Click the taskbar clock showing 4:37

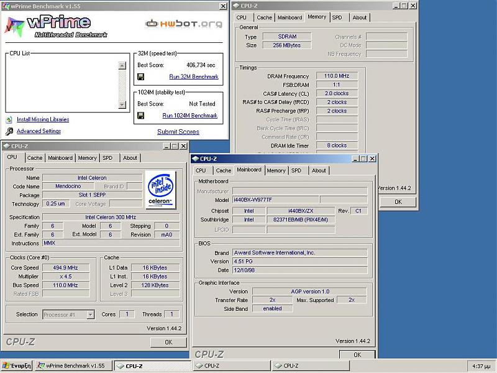[x=481, y=366]
